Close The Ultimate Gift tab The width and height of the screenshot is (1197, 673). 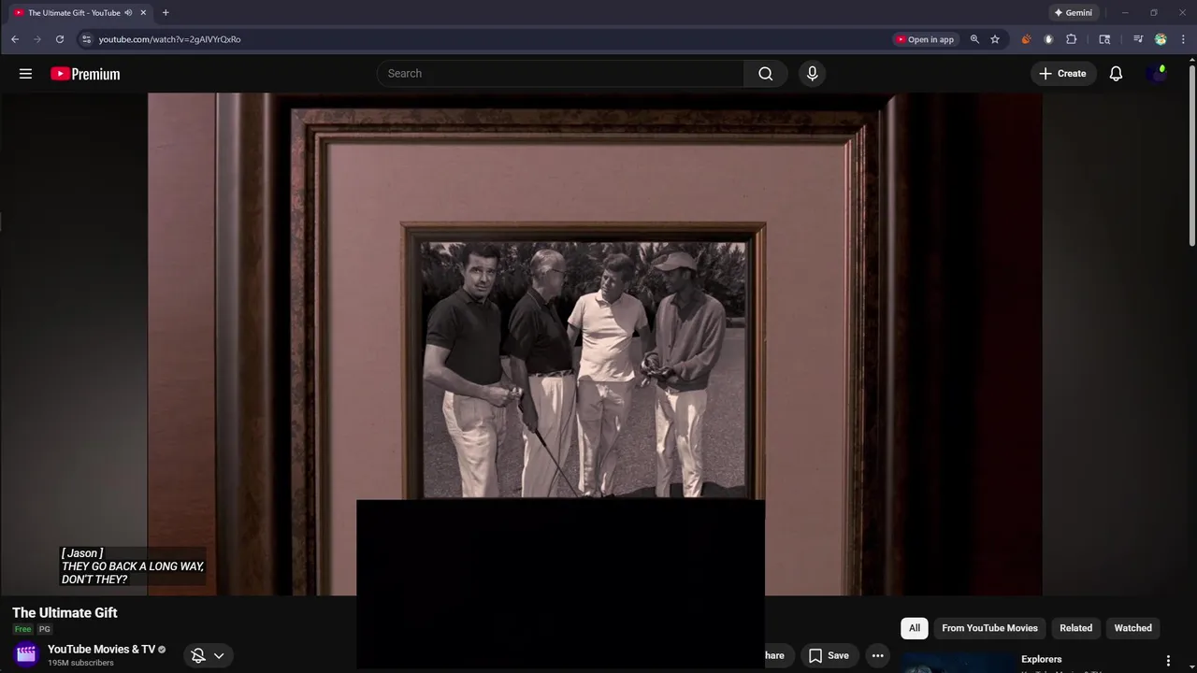[x=143, y=13]
